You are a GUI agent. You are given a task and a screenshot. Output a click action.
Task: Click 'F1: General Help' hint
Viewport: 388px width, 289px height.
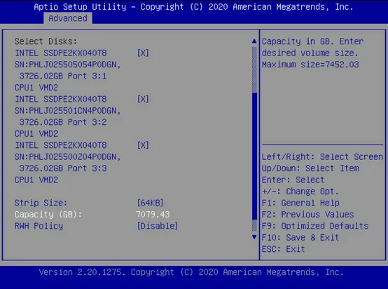300,203
